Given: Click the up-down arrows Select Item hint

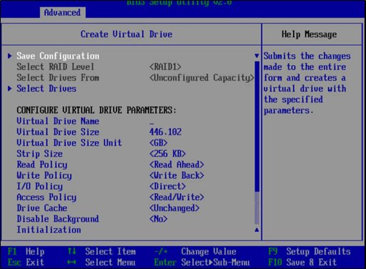Looking at the screenshot, I should click(x=102, y=252).
